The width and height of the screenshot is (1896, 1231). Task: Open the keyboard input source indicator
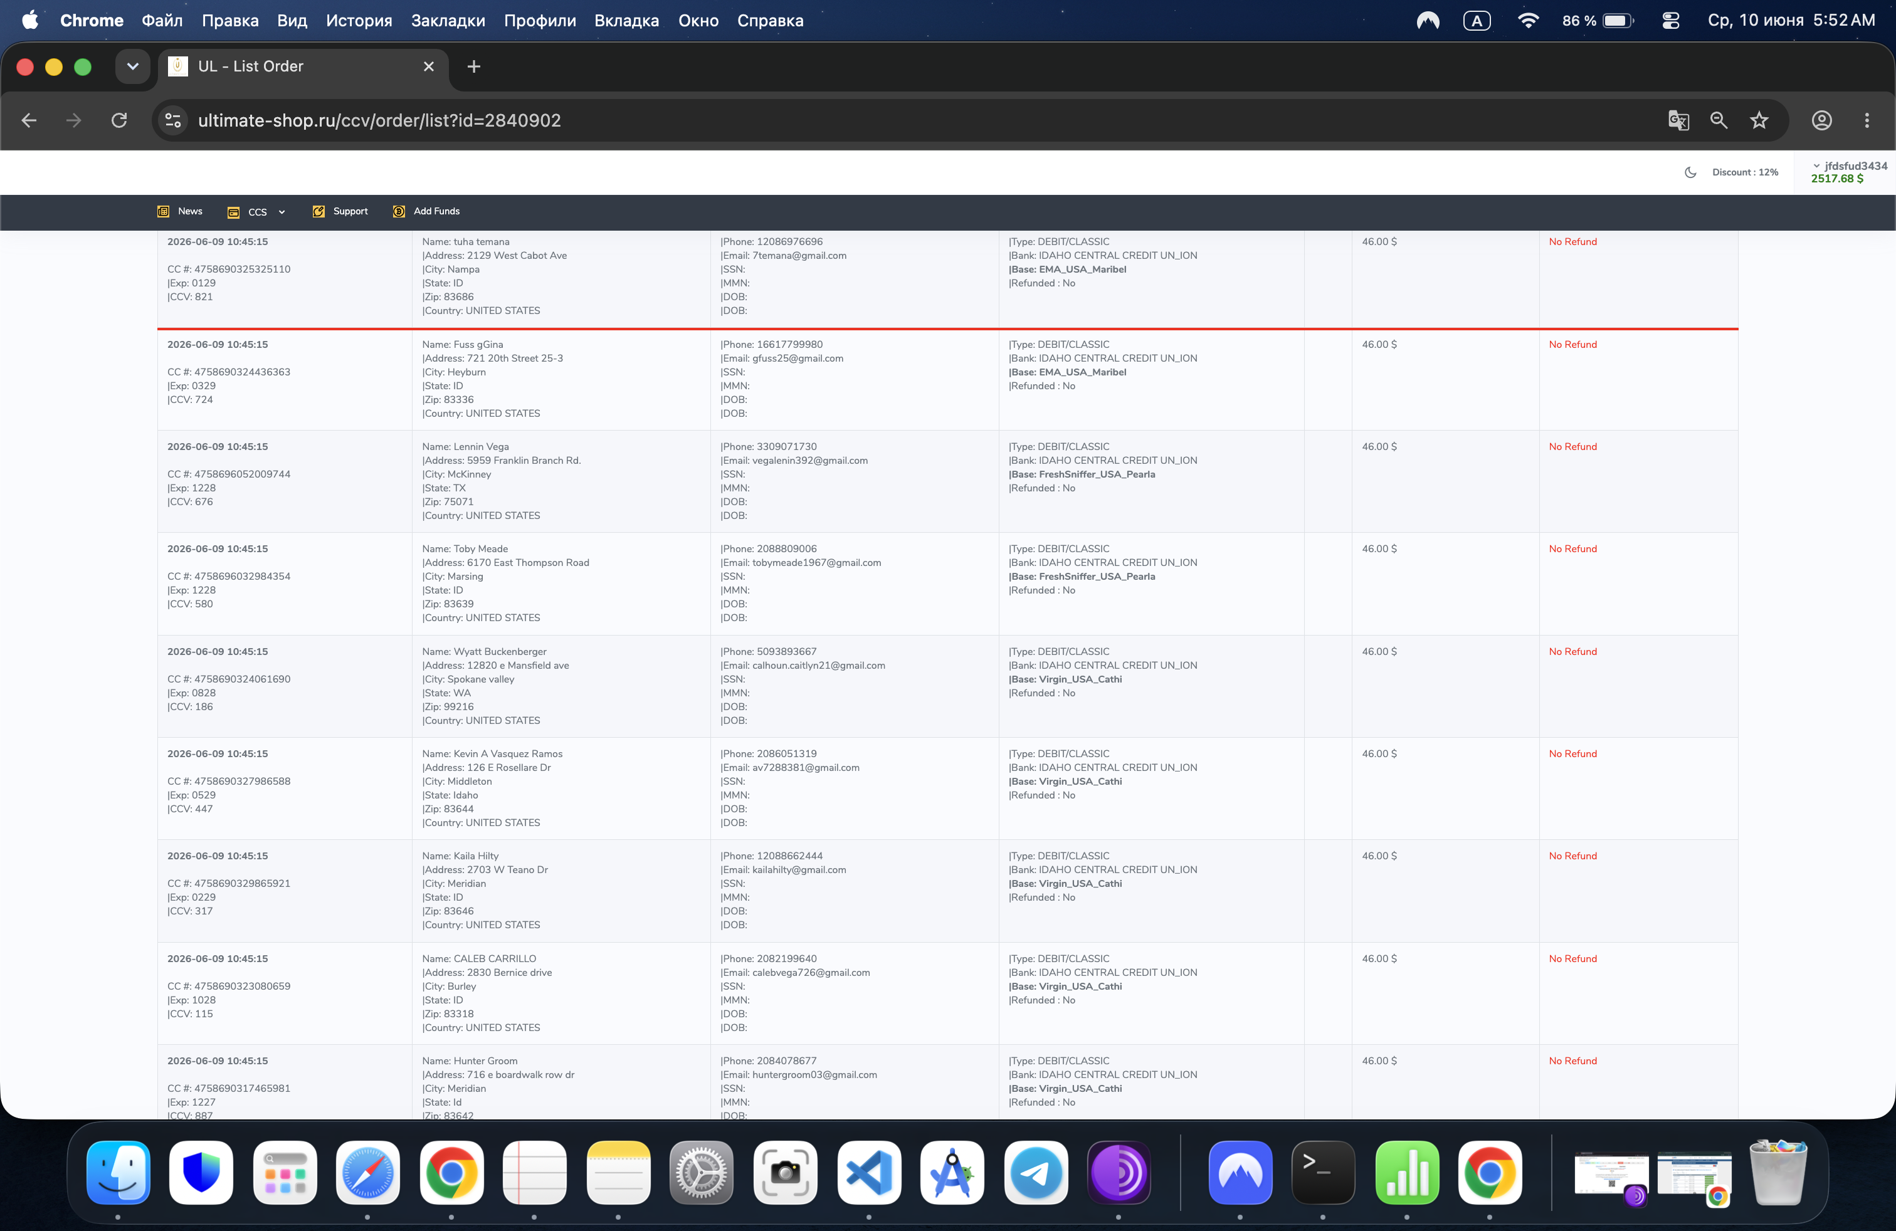coord(1476,21)
